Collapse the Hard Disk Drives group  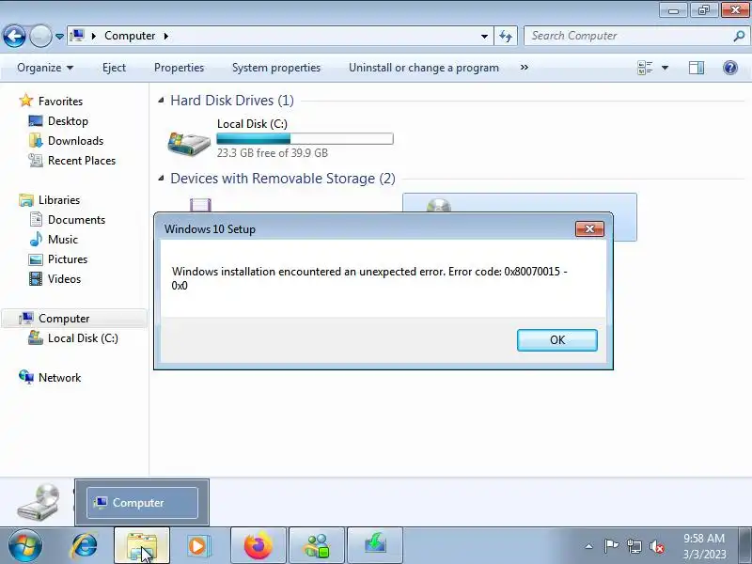161,101
